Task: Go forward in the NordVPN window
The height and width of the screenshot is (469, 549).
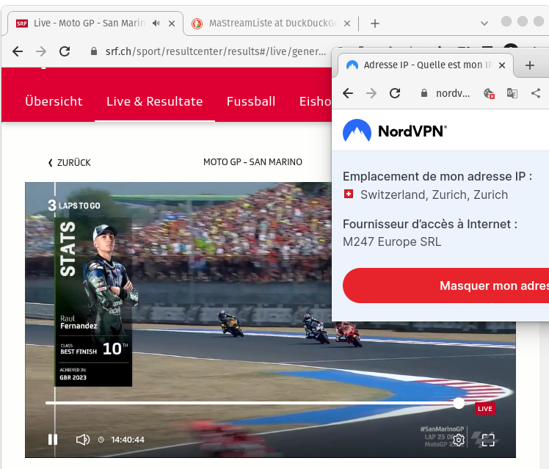Action: click(371, 93)
